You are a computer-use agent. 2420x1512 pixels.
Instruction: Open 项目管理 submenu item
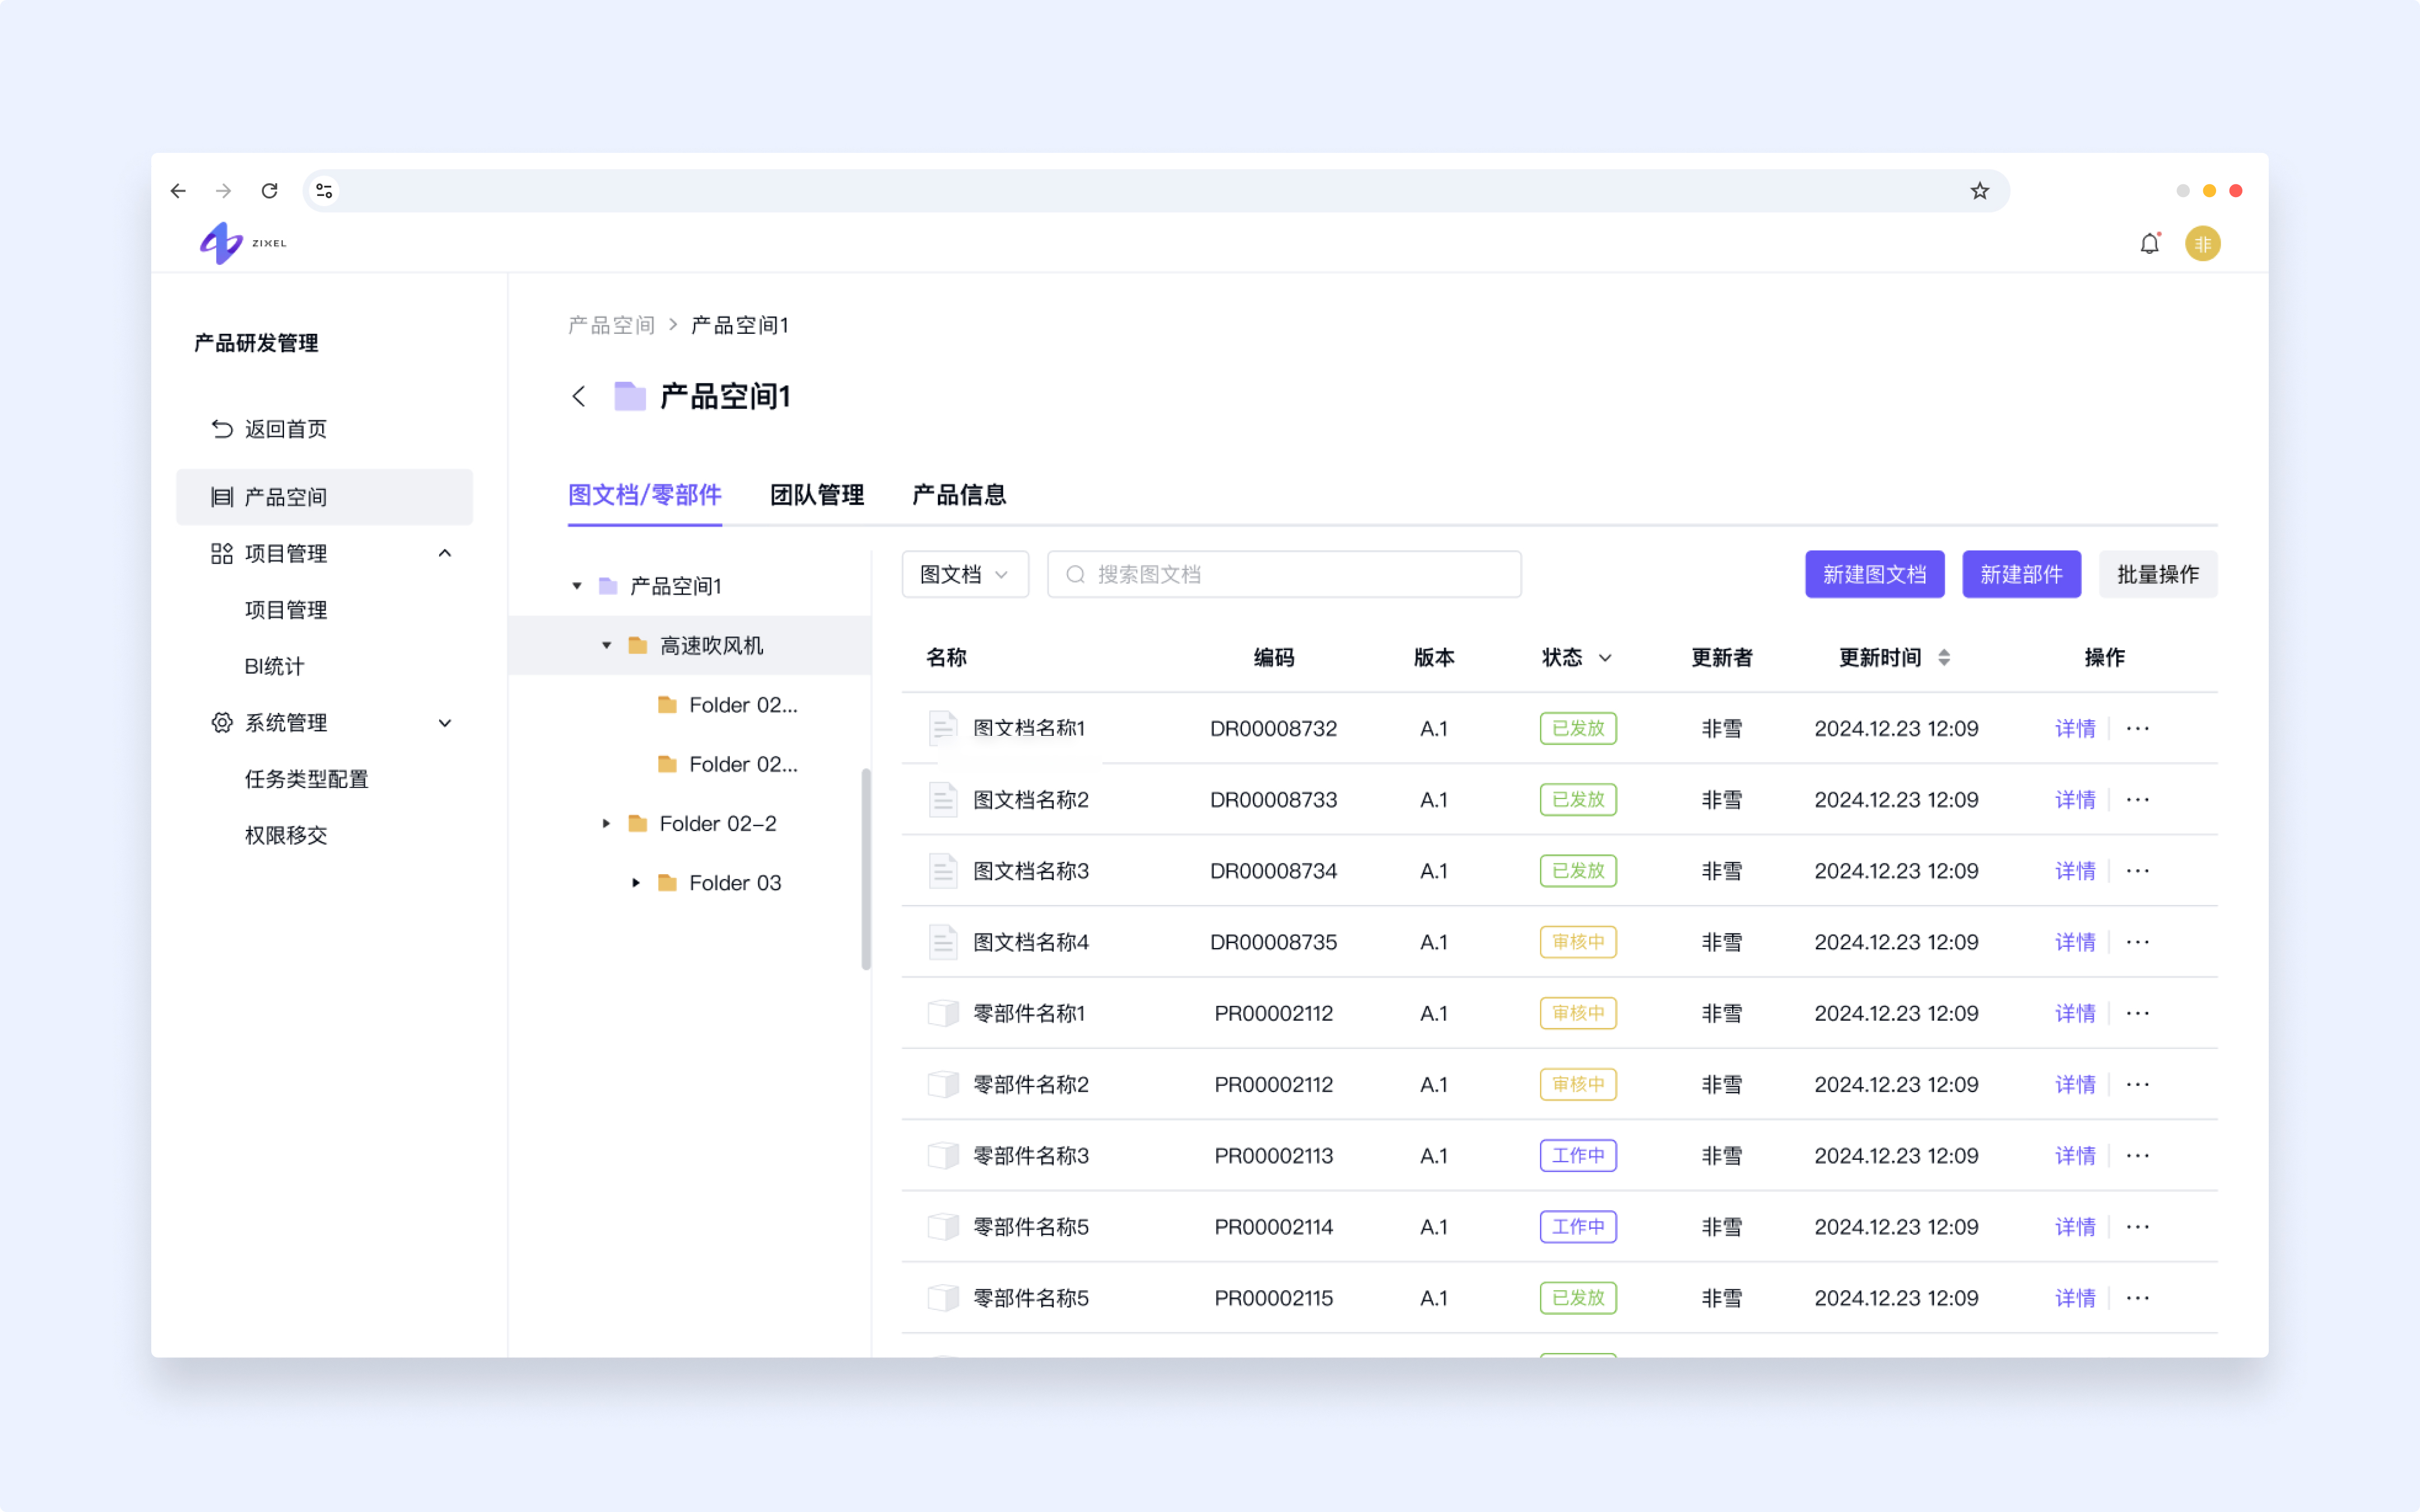(286, 610)
